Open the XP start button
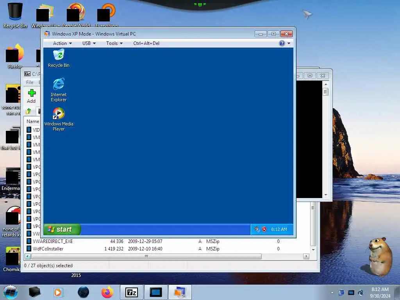The height and width of the screenshot is (300, 400). point(62,229)
